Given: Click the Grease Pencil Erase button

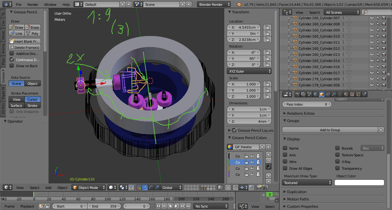Looking at the screenshot, I should pos(33,27).
